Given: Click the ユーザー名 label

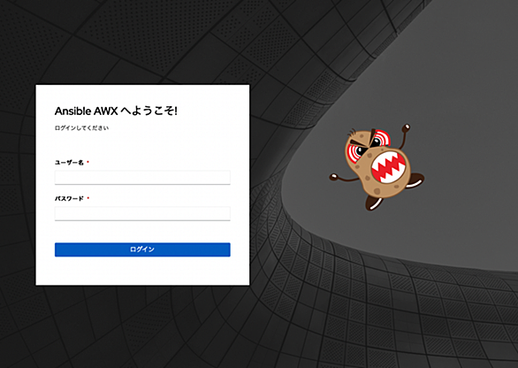Looking at the screenshot, I should 69,163.
